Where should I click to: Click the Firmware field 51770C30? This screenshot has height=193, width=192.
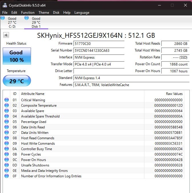click(99, 44)
